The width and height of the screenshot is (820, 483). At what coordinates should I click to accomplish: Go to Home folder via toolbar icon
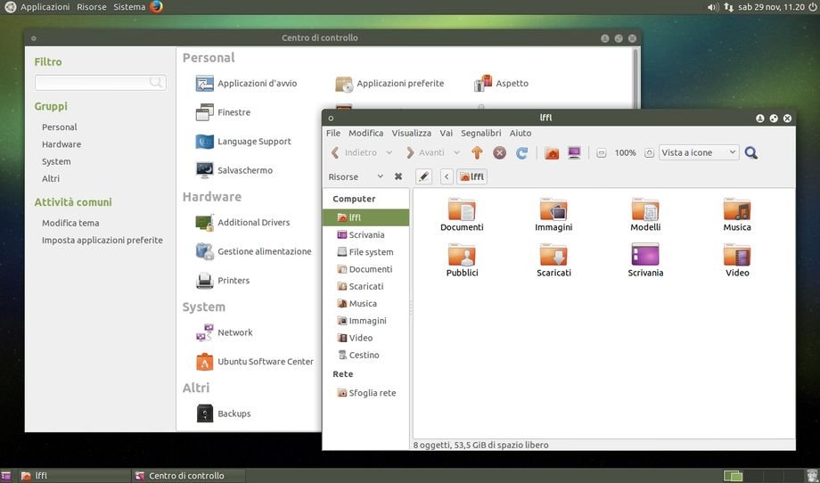tap(552, 153)
